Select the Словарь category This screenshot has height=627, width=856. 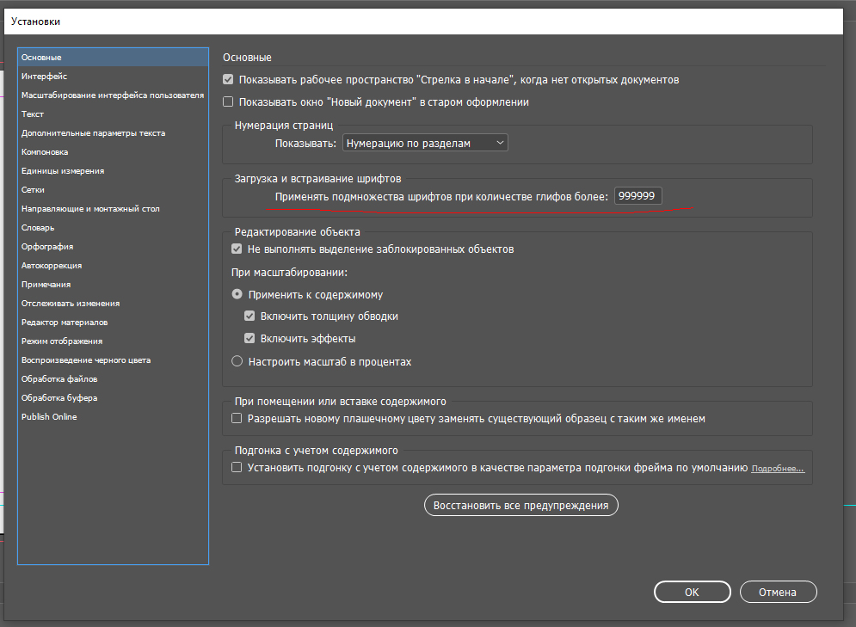point(113,228)
